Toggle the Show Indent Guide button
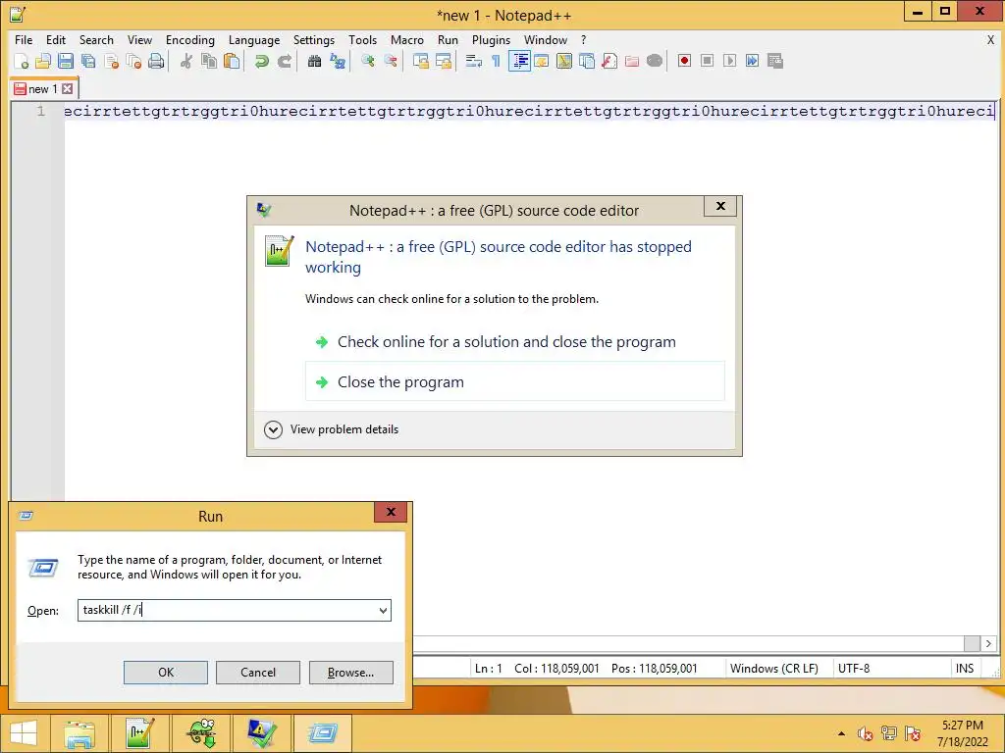This screenshot has width=1005, height=753. [519, 62]
